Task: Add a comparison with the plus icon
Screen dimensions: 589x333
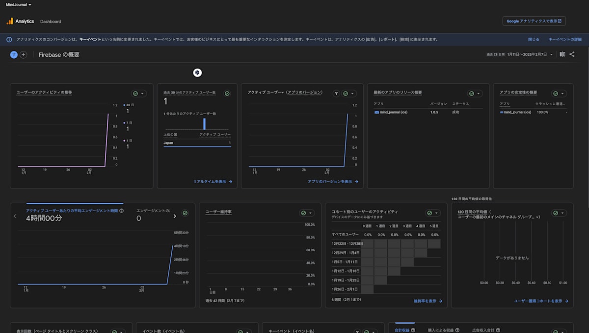Action: (23, 54)
